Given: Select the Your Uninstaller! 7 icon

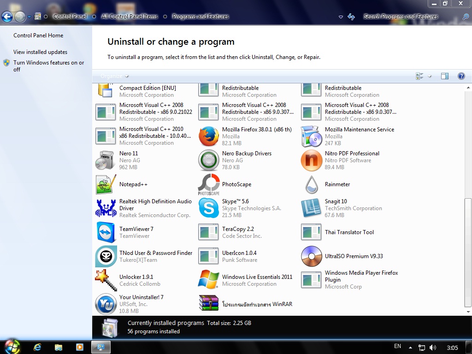Looking at the screenshot, I should pyautogui.click(x=106, y=304).
